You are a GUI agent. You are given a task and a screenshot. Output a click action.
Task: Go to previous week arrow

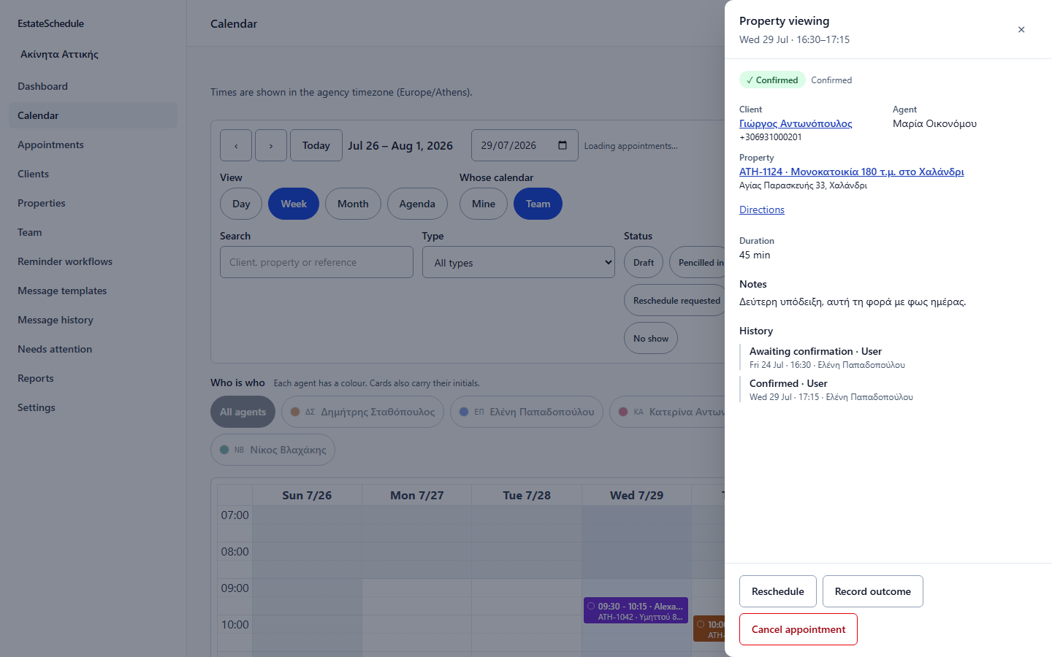tap(236, 145)
